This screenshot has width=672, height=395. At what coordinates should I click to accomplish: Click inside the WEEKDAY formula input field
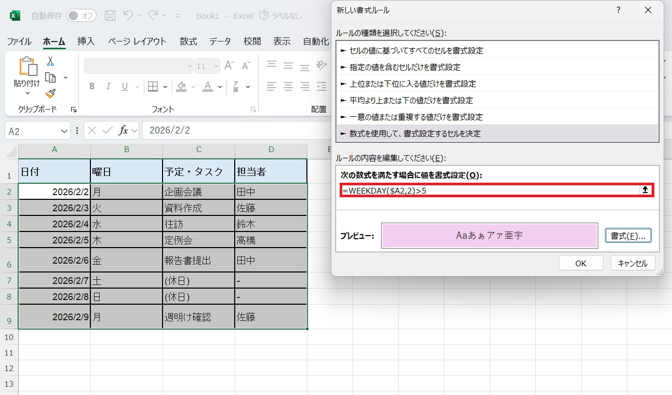coord(488,190)
